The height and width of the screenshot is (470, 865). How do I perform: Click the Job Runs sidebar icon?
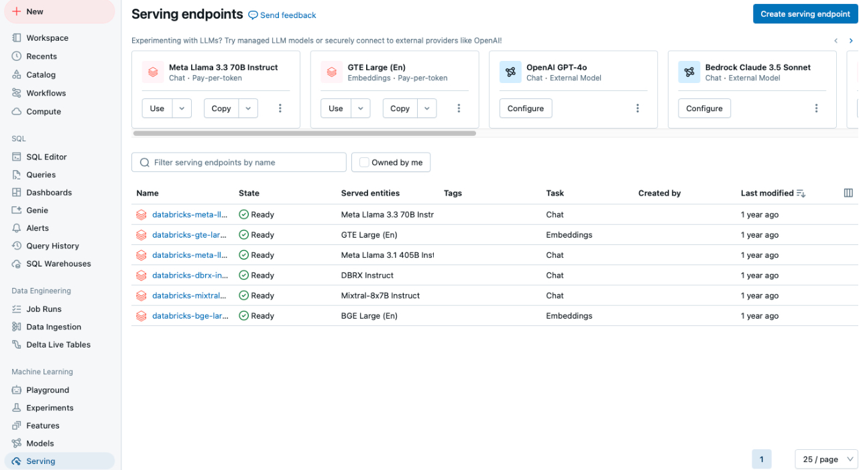point(17,309)
